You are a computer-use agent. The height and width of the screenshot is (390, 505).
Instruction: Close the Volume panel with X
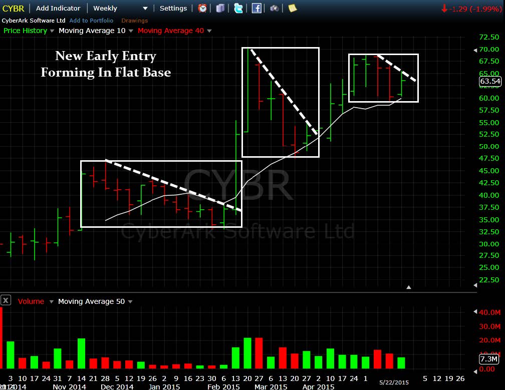6,300
